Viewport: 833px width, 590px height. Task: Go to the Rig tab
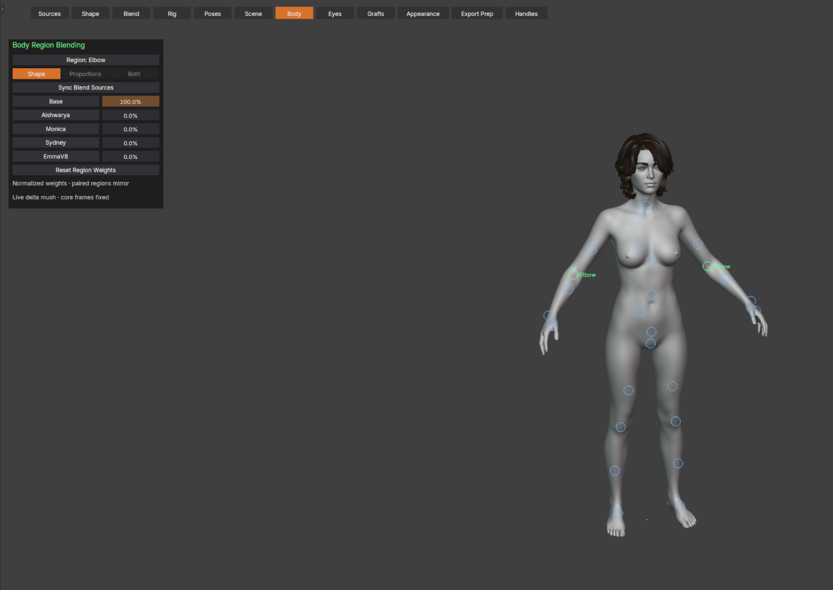click(x=172, y=14)
